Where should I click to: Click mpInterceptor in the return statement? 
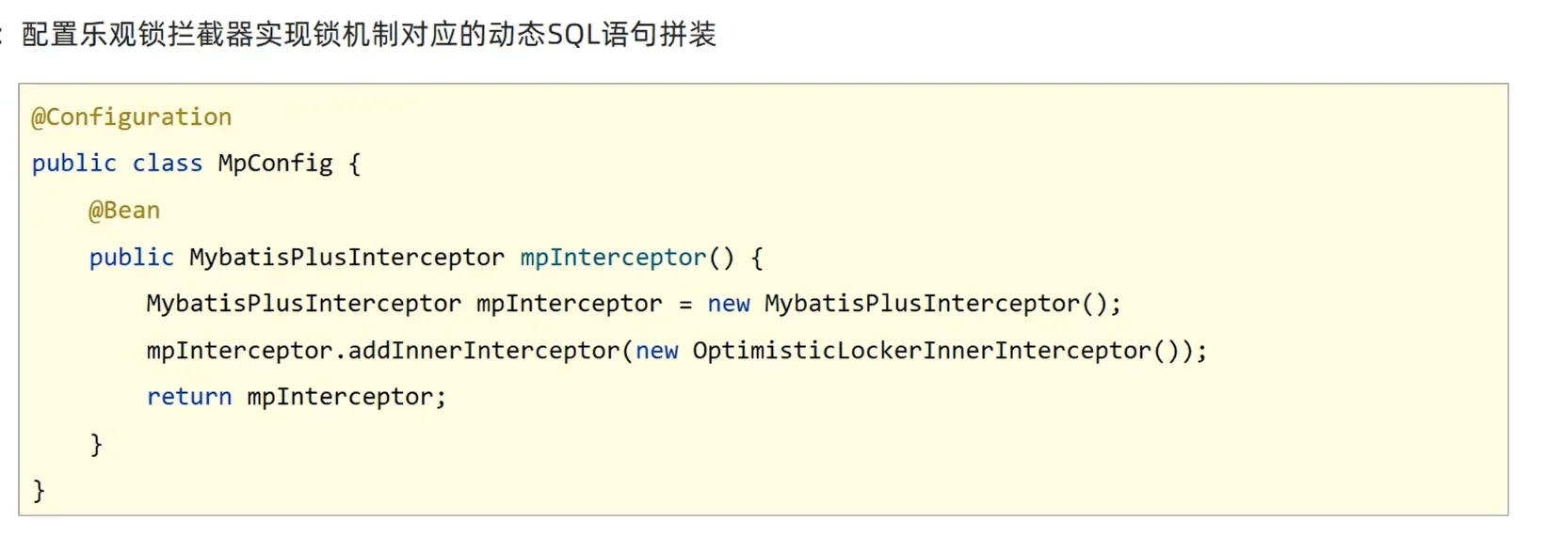(339, 398)
